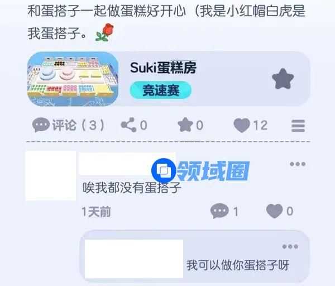This screenshot has height=286, width=335.
Task: Open the first commenter's username
Action: (127, 164)
